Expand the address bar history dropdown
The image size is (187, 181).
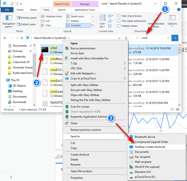[119, 38]
